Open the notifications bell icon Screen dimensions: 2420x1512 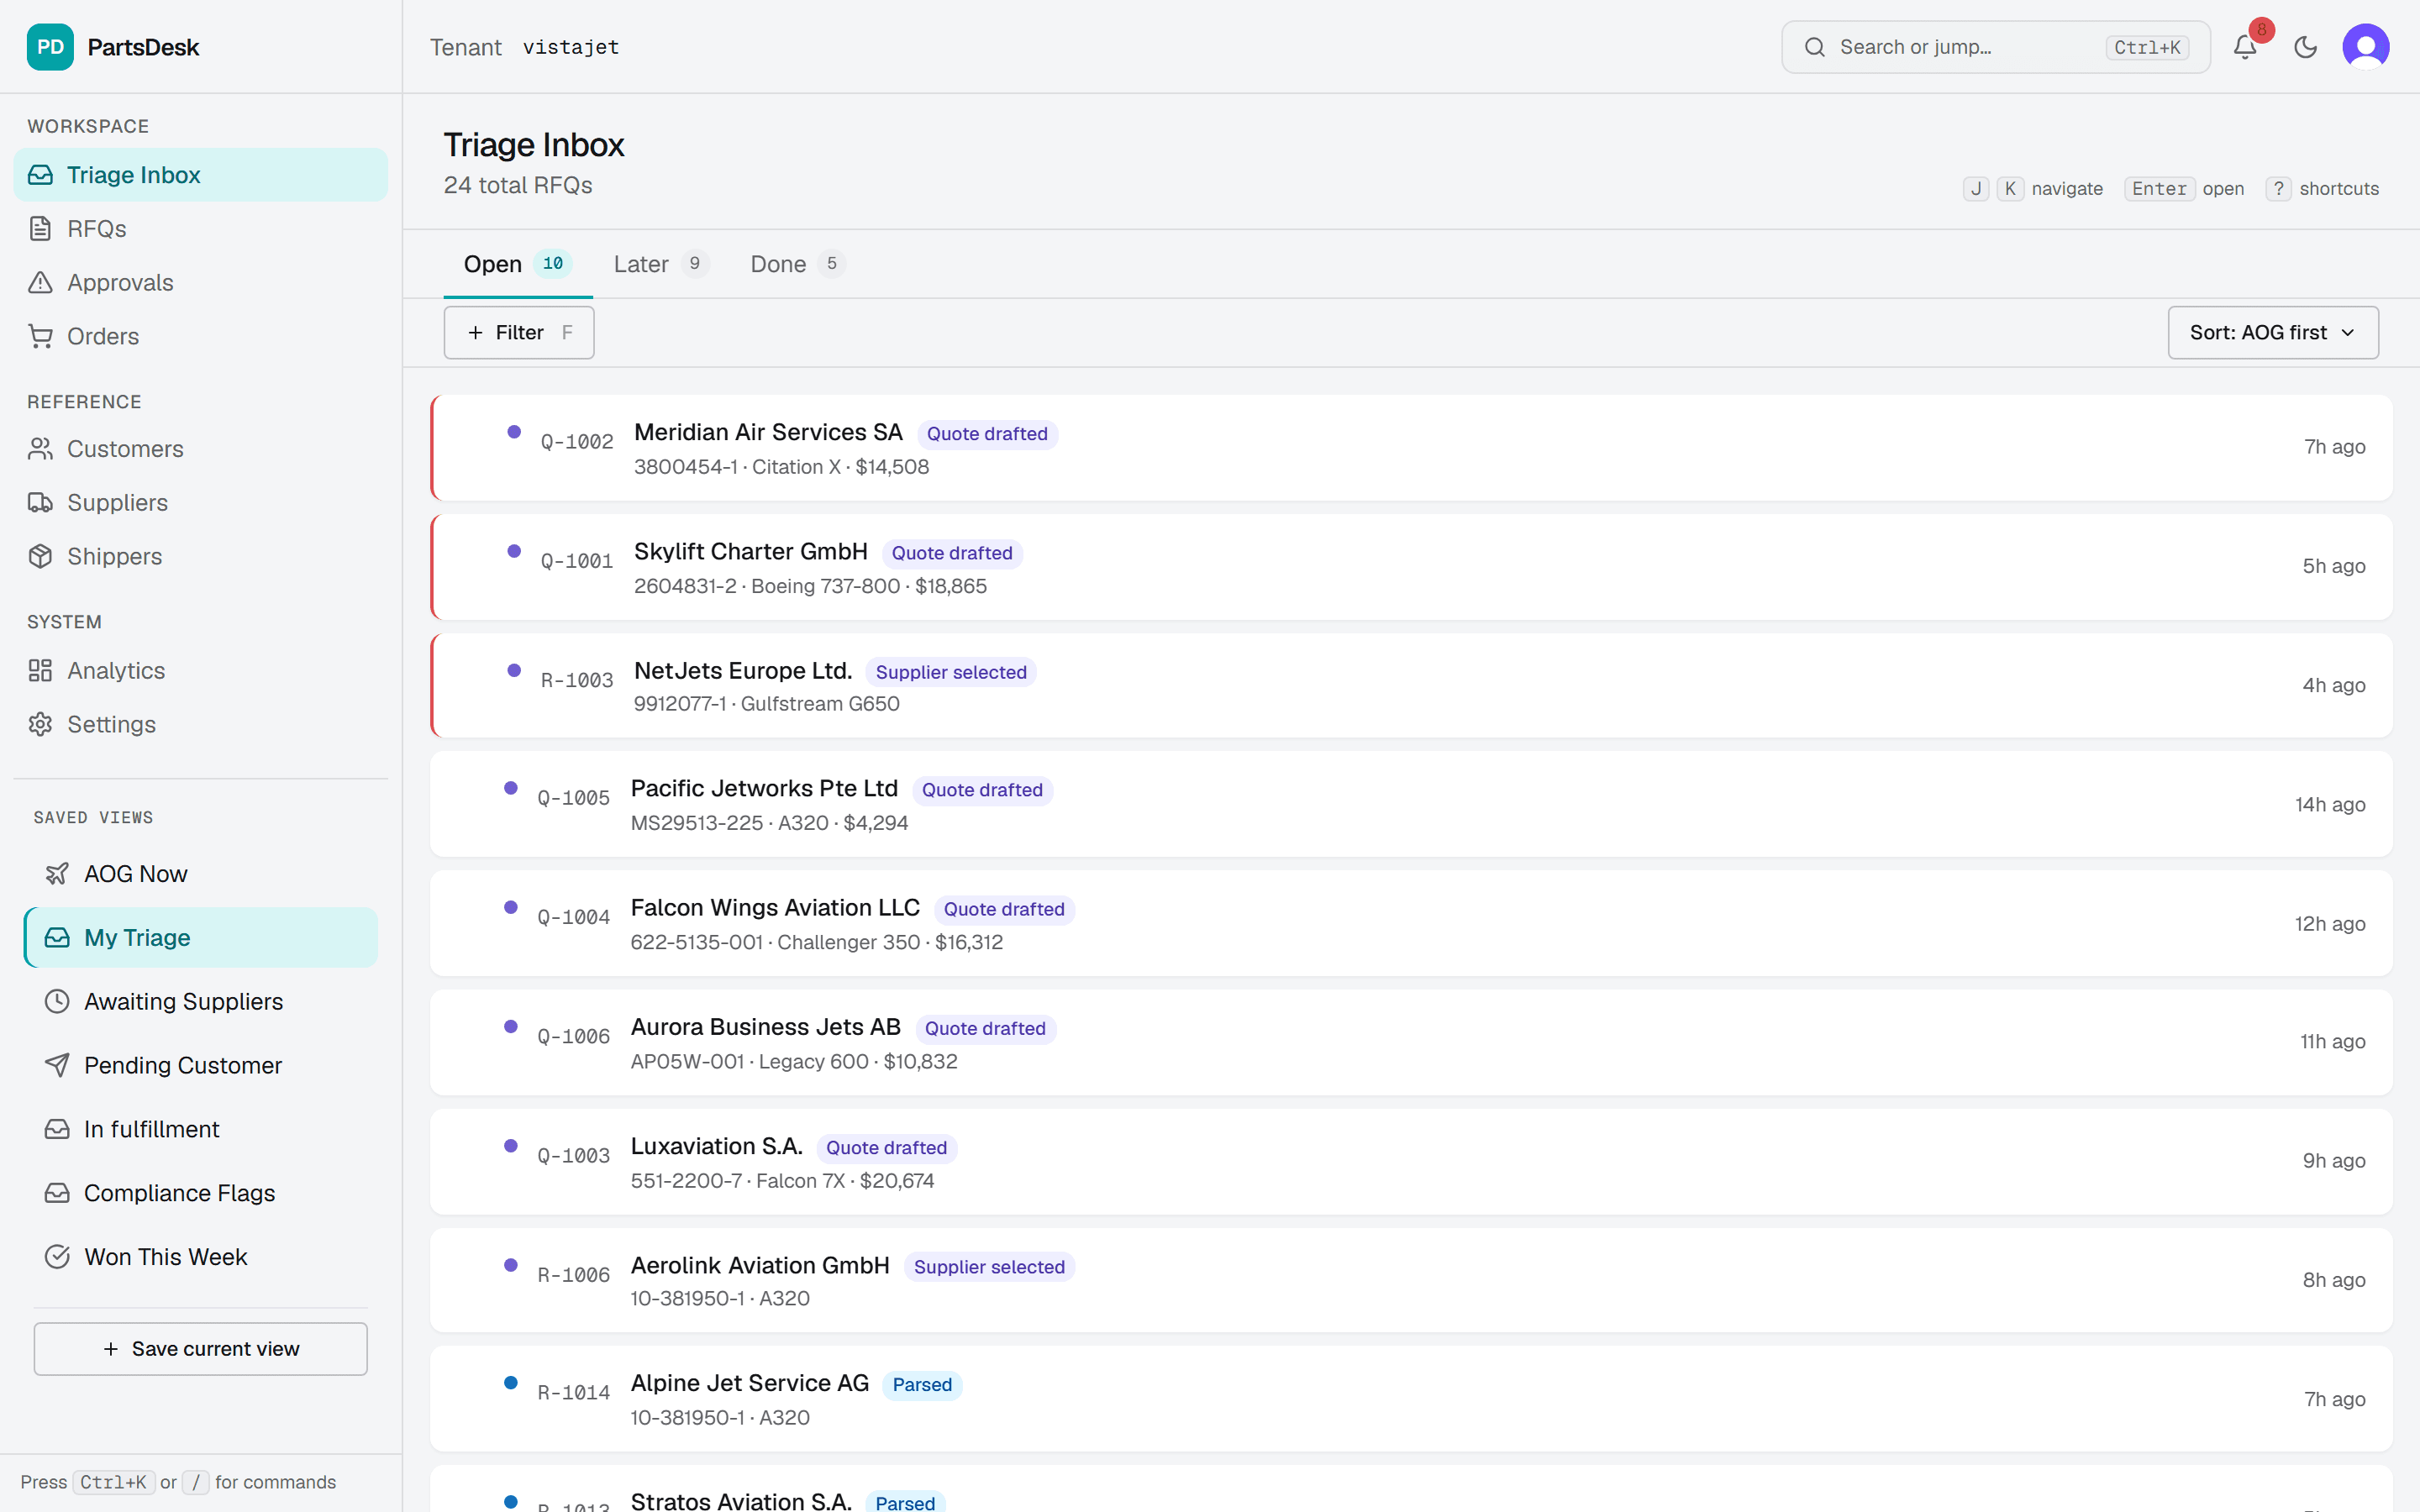click(x=2245, y=47)
